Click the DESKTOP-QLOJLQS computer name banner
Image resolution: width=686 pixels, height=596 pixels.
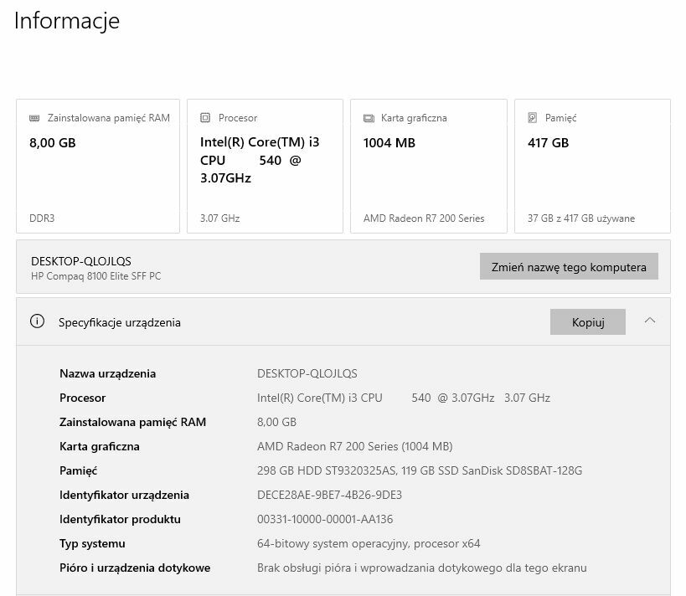point(80,261)
